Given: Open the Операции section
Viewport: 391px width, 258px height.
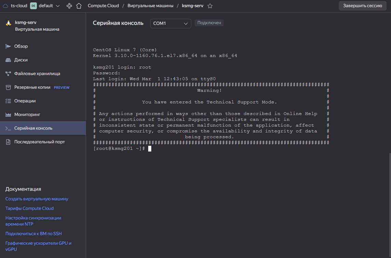Looking at the screenshot, I should pos(43,101).
